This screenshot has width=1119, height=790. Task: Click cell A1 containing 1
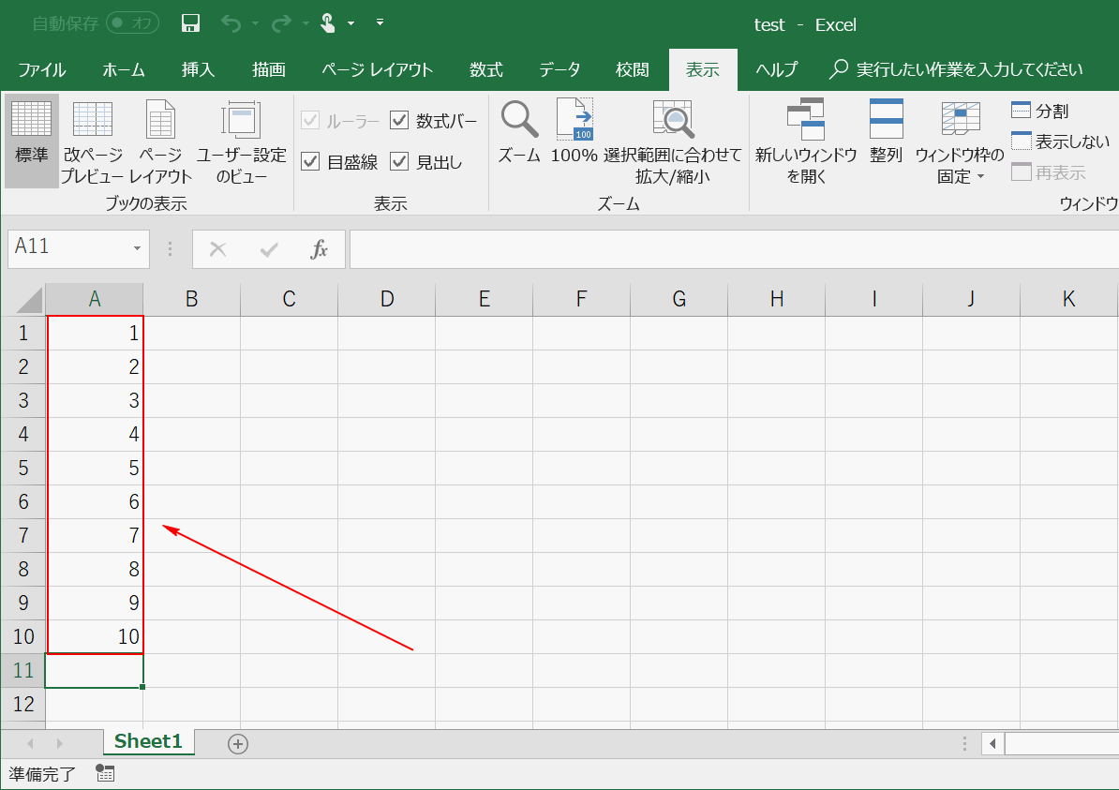coord(95,334)
